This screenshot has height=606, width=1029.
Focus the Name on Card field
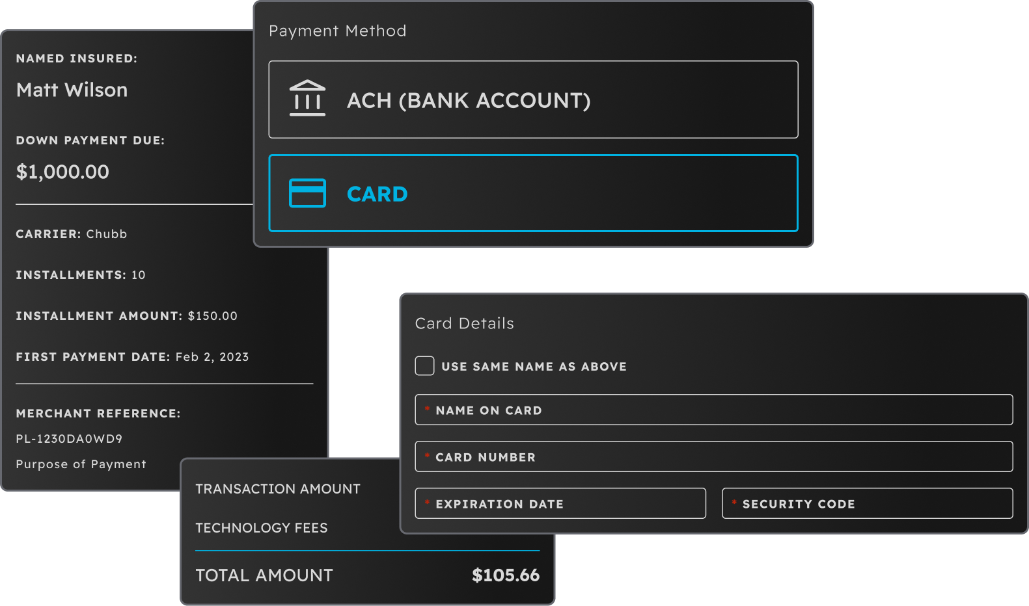click(713, 410)
